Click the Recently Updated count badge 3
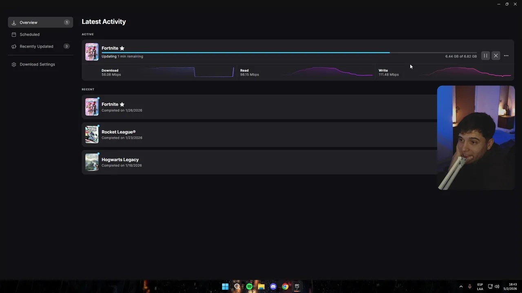522x293 pixels. click(x=66, y=46)
